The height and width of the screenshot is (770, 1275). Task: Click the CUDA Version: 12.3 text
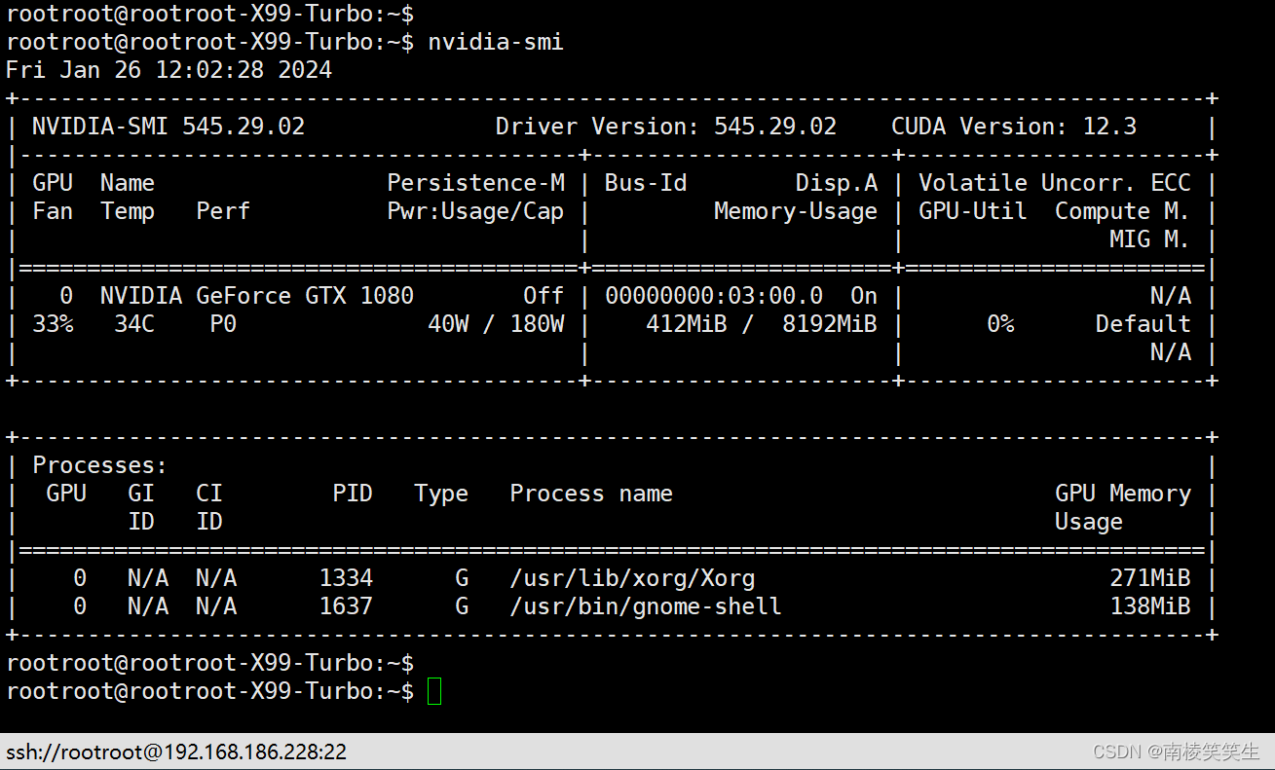click(1014, 127)
